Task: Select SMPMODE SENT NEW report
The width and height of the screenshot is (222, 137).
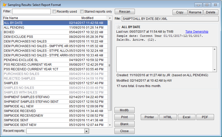Action: tap(55, 125)
